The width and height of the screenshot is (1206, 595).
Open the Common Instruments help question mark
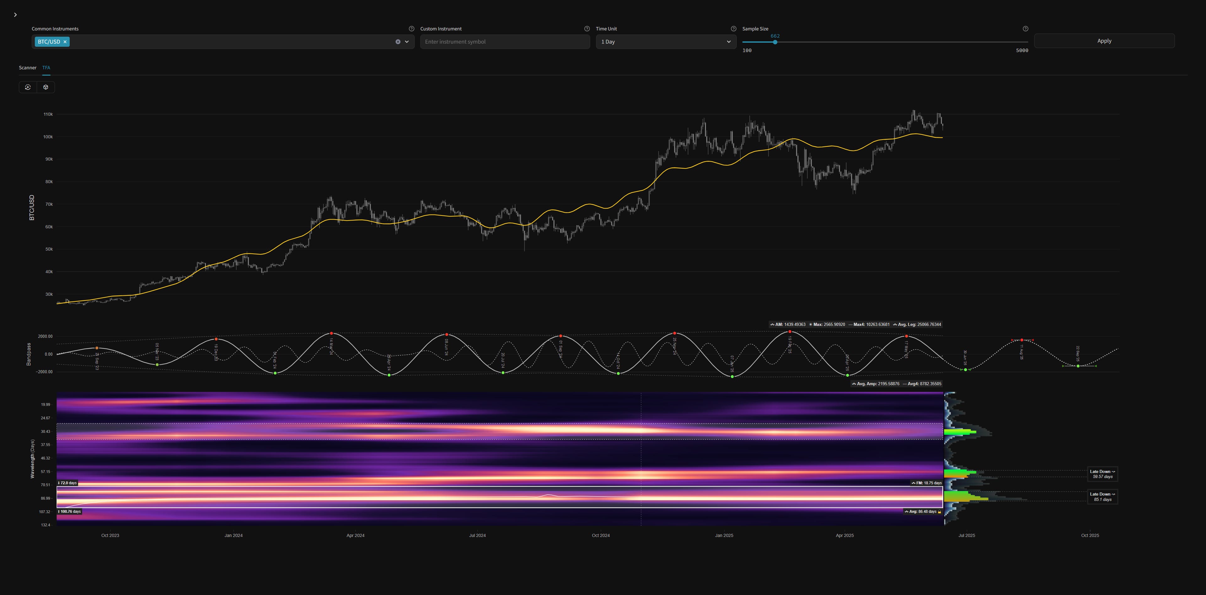[x=412, y=29]
